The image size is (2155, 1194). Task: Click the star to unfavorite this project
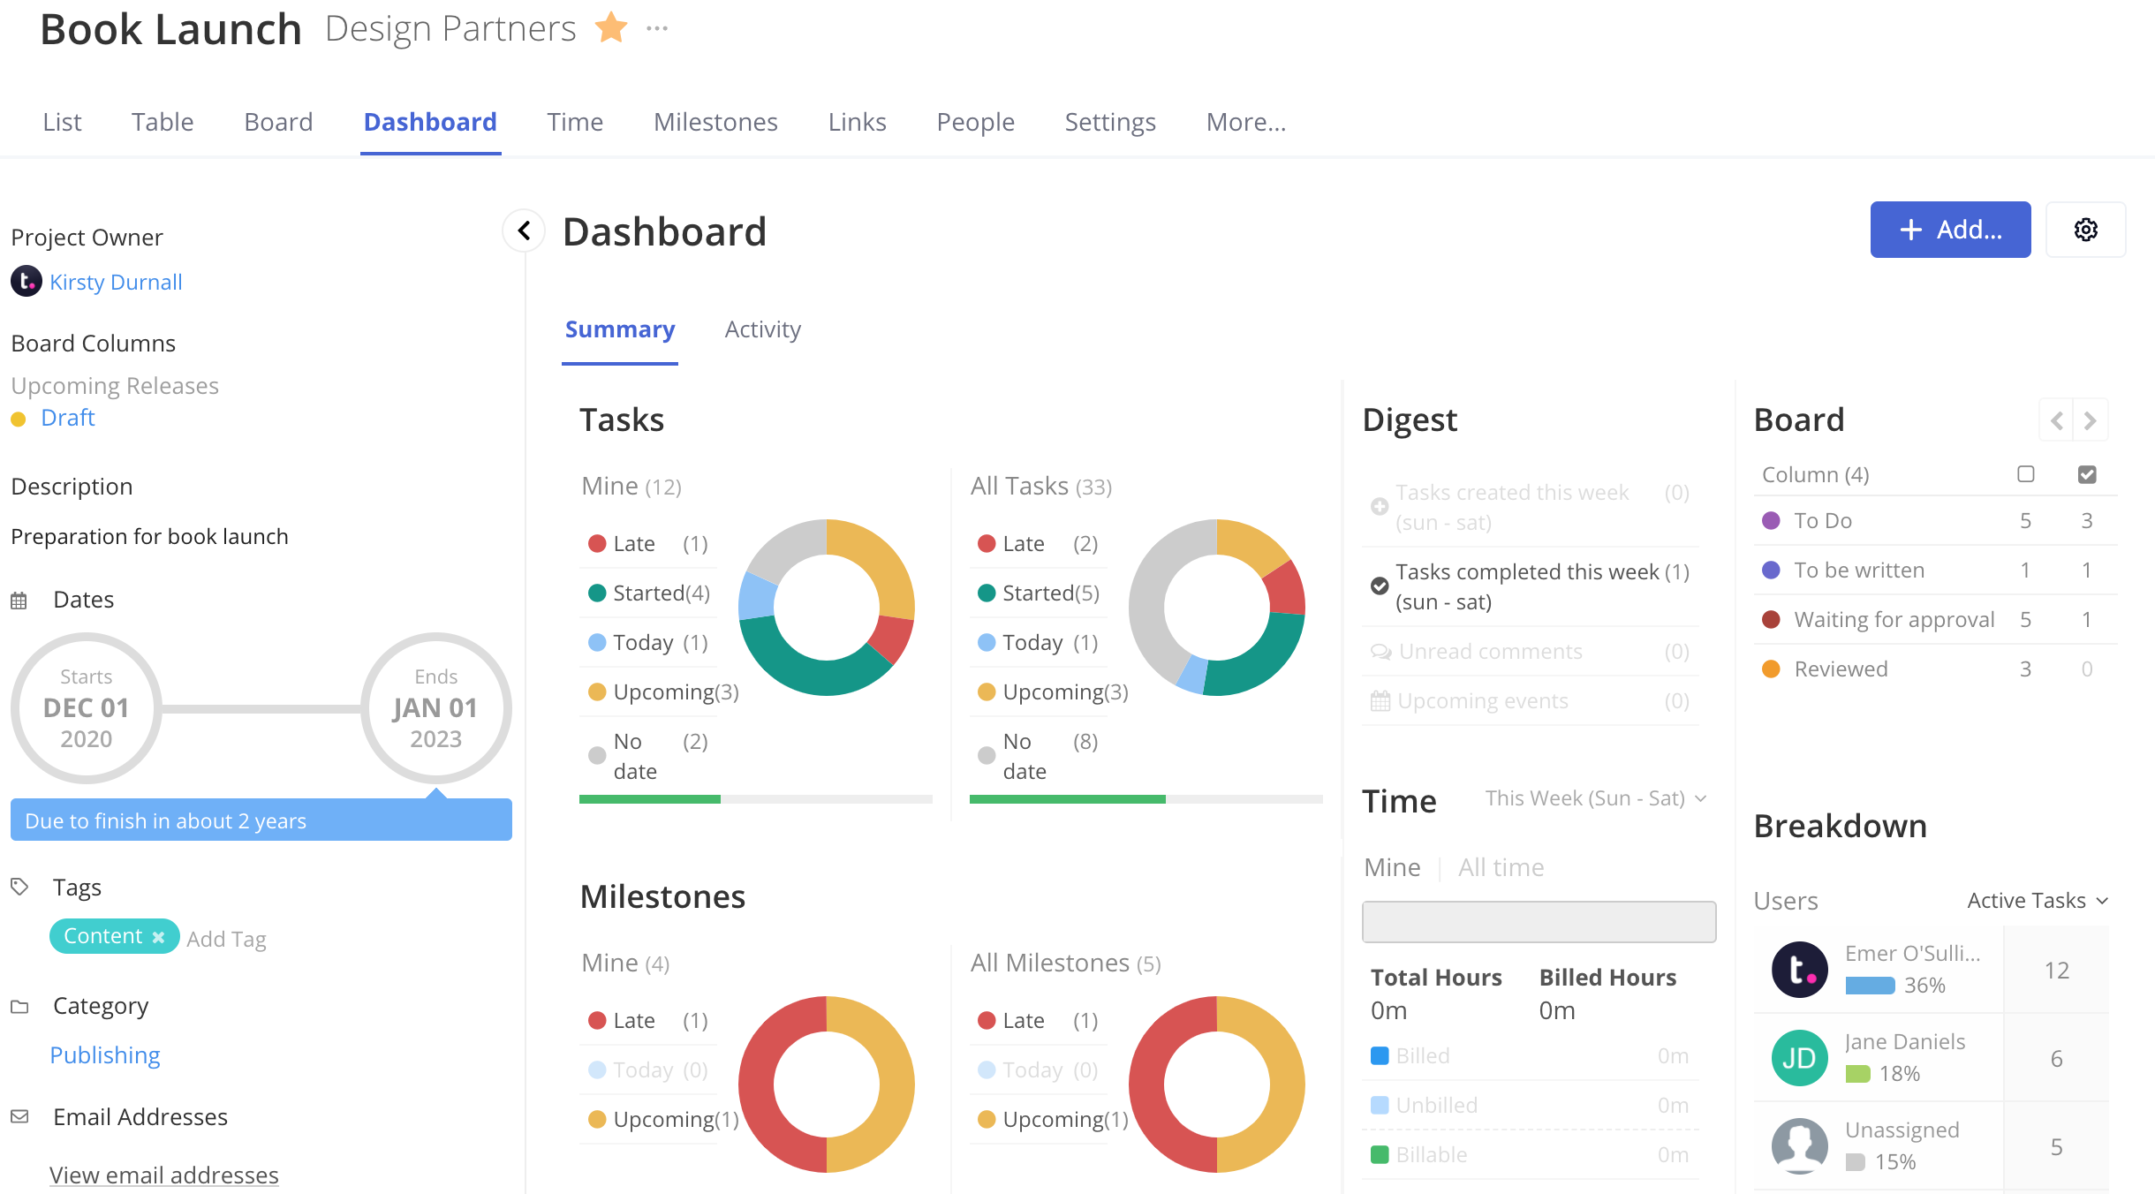coord(610,27)
